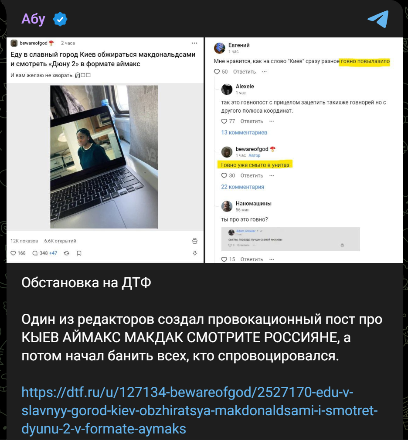Bookmark the post with the bookmark icon
Image resolution: width=408 pixels, height=440 pixels.
(79, 253)
